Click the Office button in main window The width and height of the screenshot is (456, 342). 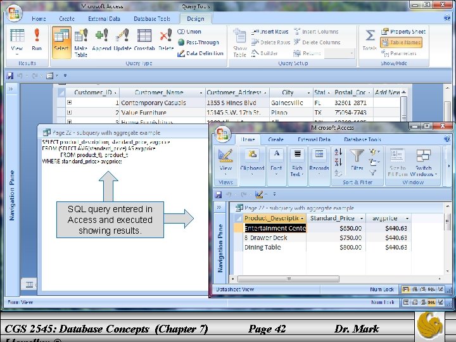[14, 13]
